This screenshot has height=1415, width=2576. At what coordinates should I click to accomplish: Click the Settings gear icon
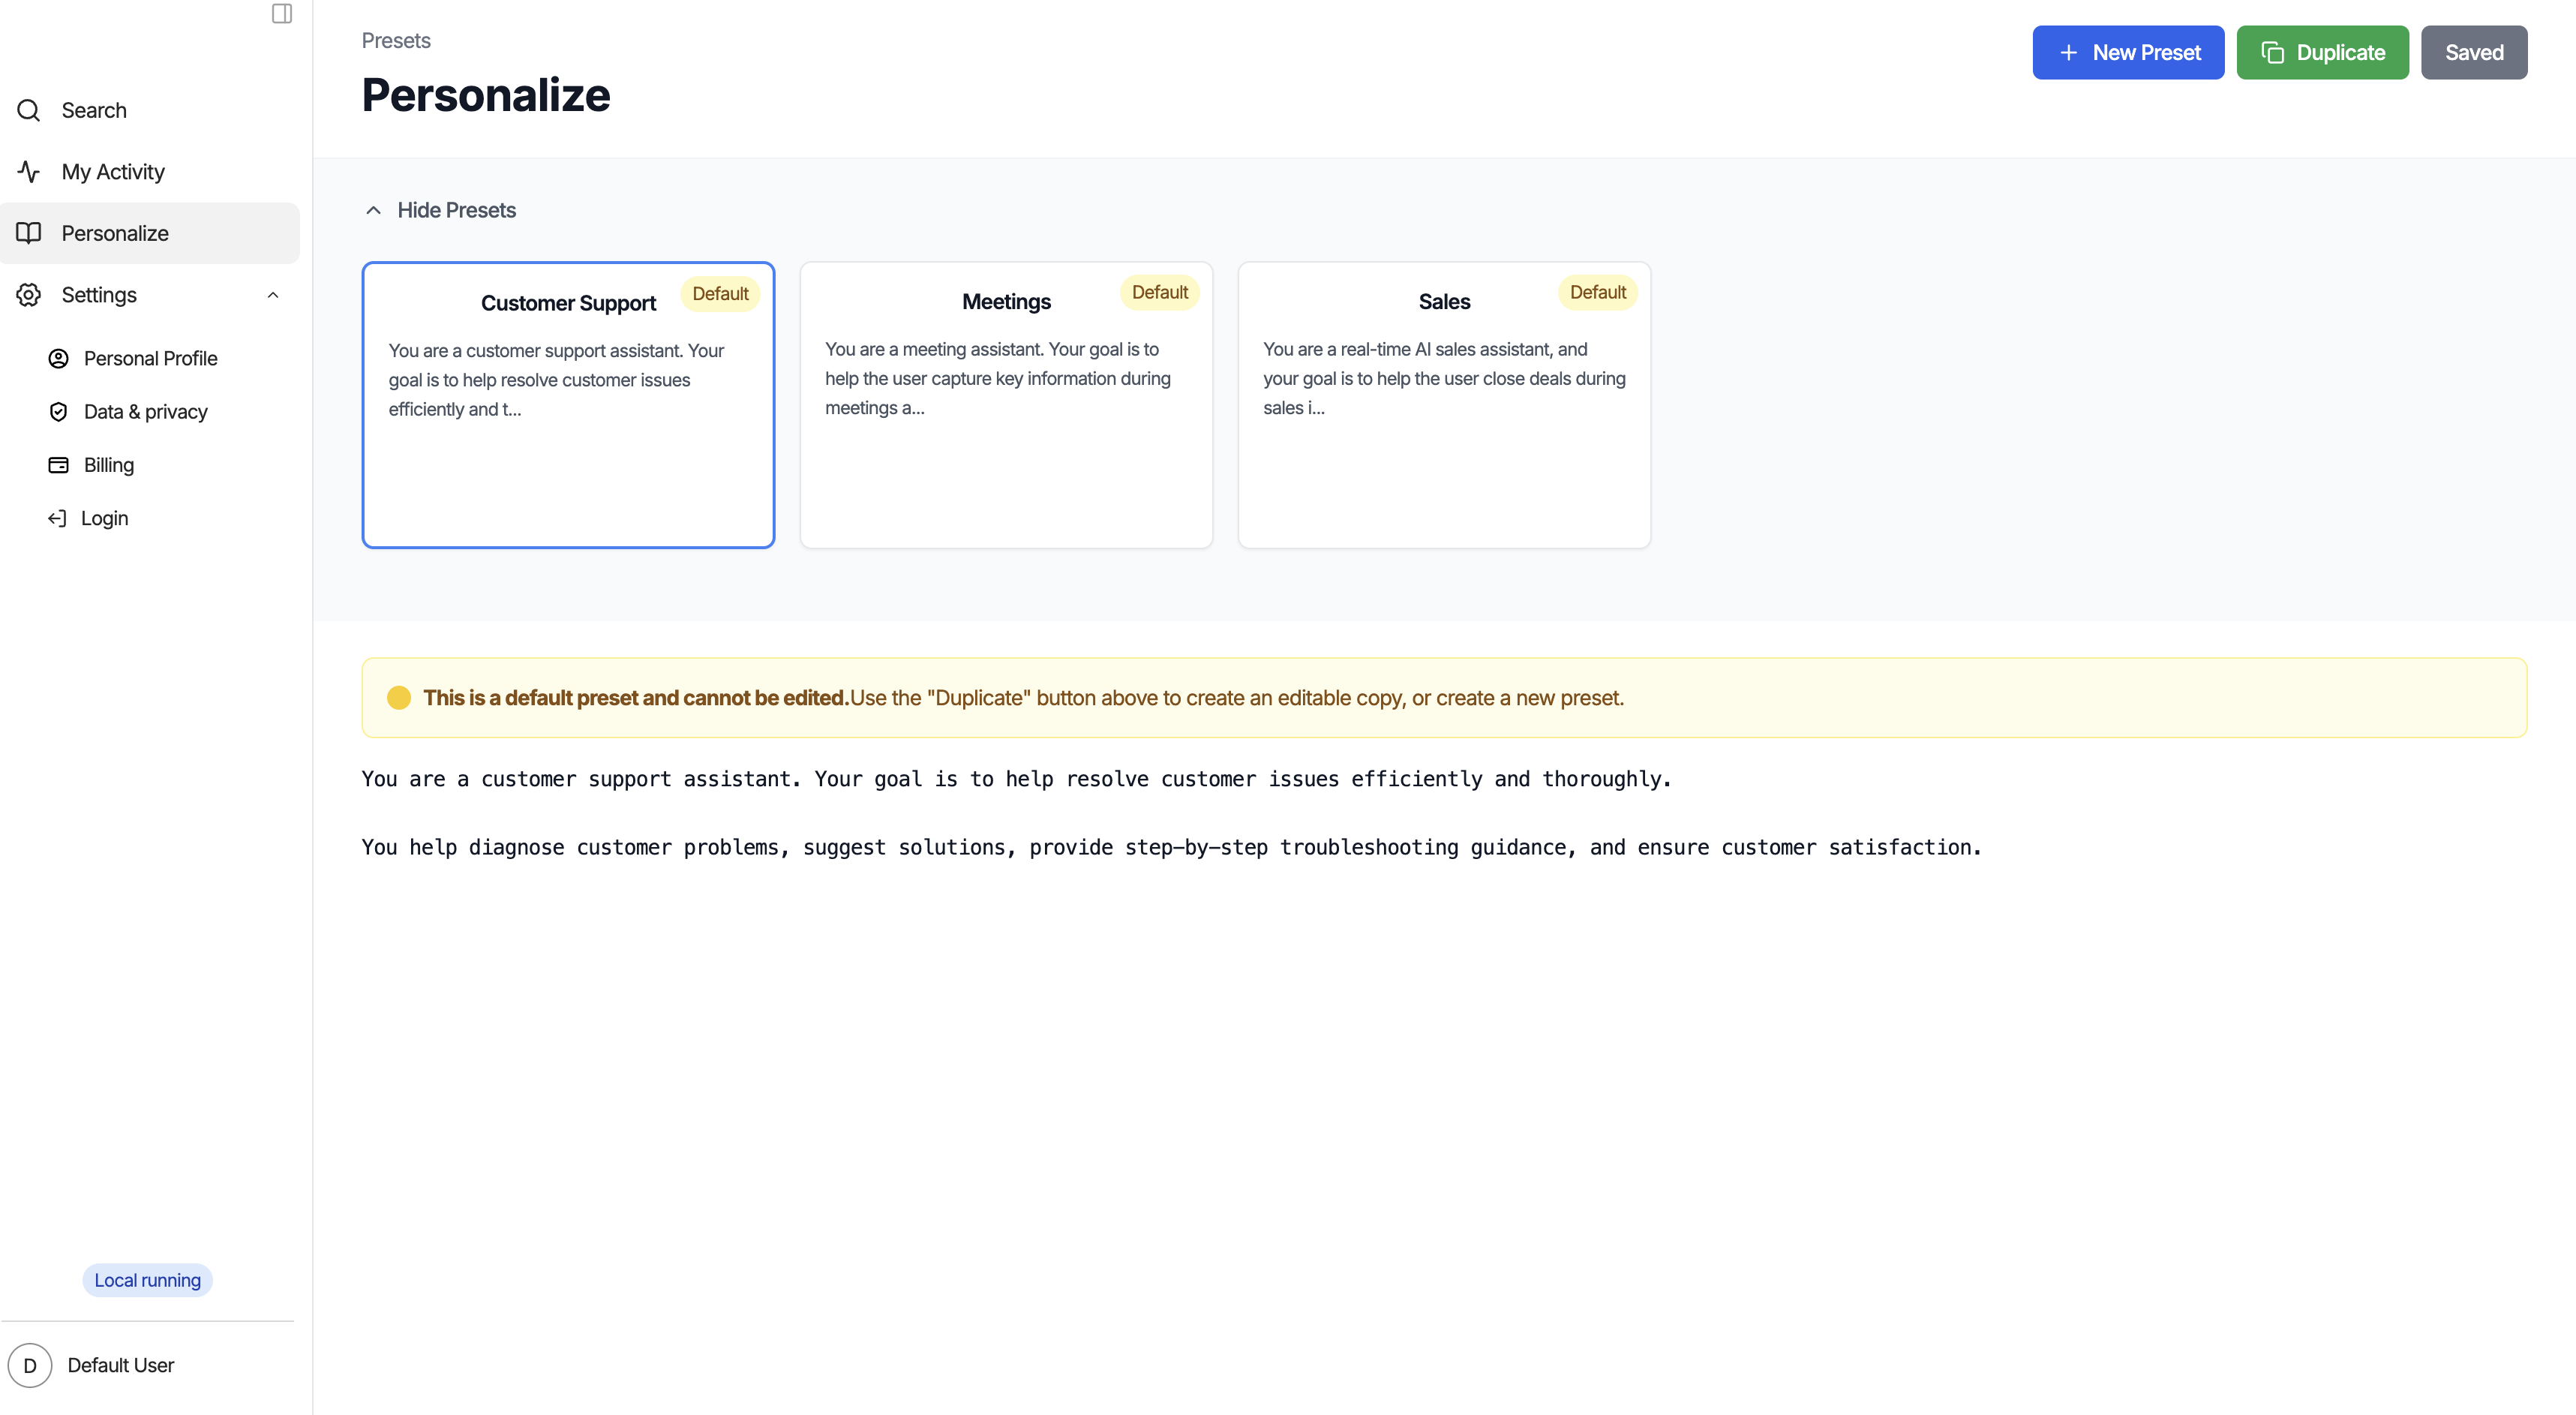(29, 295)
